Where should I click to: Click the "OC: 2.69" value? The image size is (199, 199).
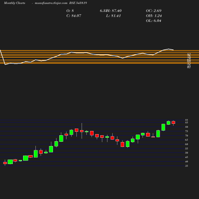click(x=154, y=11)
